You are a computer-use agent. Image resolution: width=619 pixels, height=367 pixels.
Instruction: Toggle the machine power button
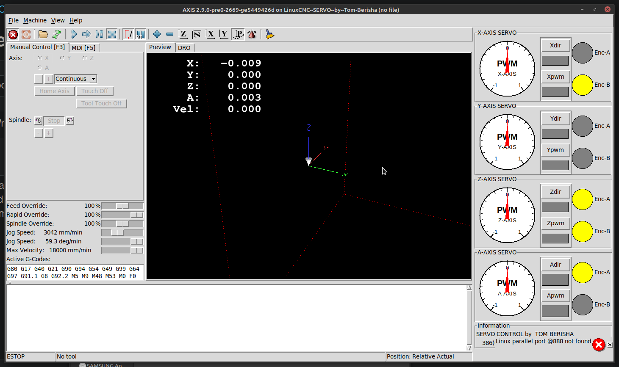[26, 35]
